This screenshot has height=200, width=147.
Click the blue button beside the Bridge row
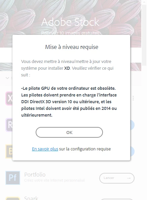[132, 151]
